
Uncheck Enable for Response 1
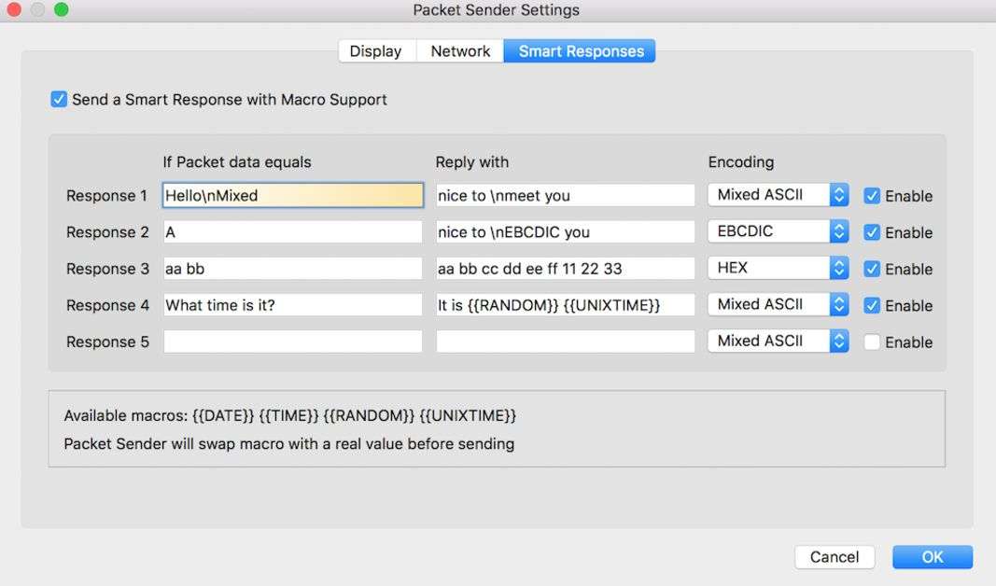pyautogui.click(x=872, y=196)
